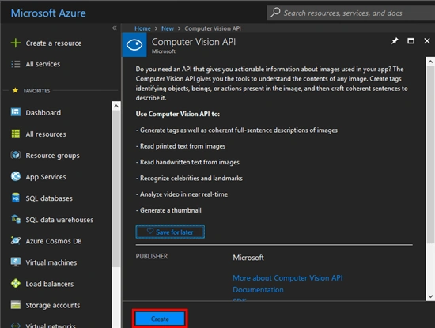The height and width of the screenshot is (328, 435).
Task: Collapse the left sidebar with double chevron
Action: pos(115,28)
